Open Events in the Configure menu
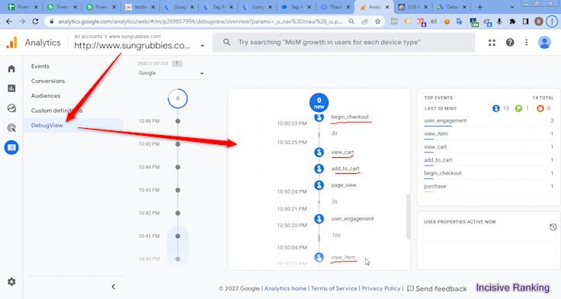 tap(40, 66)
